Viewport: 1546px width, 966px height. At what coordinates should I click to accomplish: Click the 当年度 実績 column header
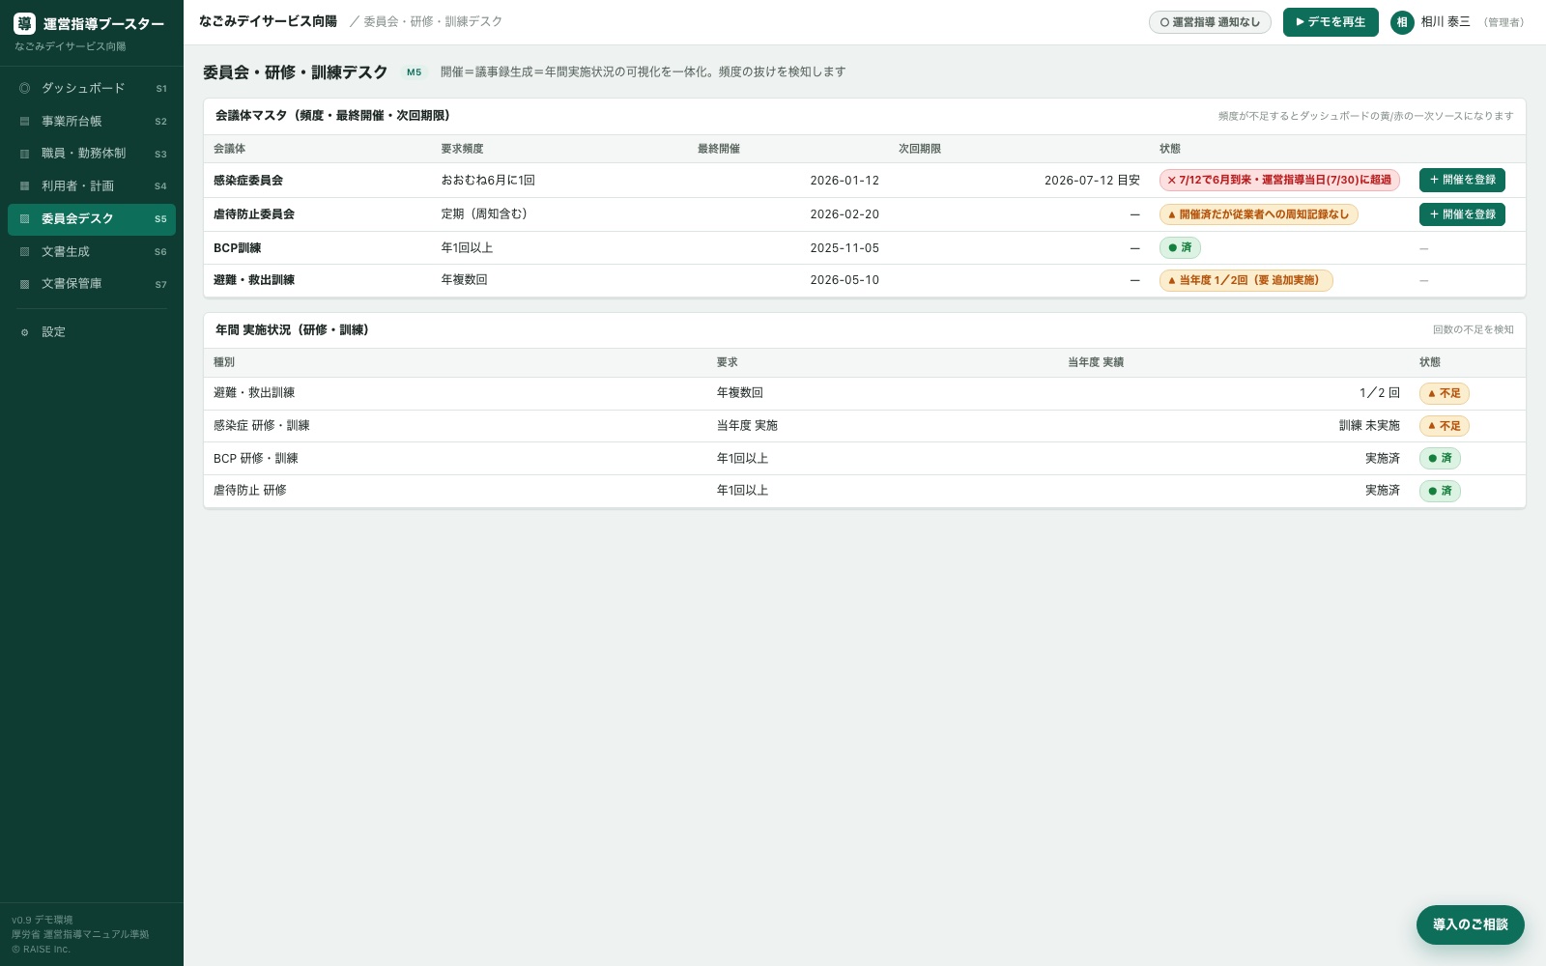point(1096,362)
